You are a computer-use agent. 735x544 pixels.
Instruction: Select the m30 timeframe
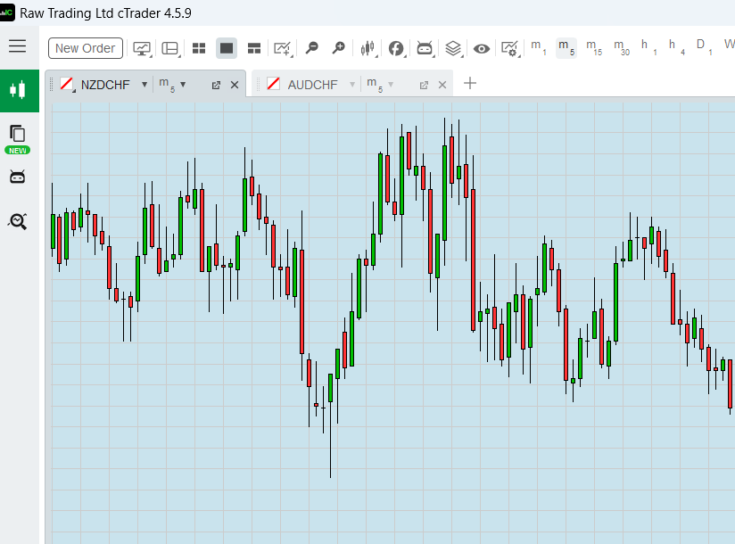[622, 47]
